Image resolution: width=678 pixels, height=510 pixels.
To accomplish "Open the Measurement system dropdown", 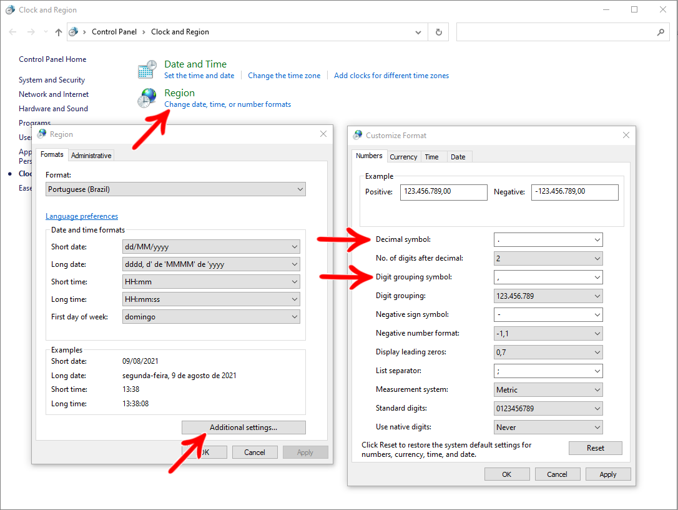I will pos(548,389).
